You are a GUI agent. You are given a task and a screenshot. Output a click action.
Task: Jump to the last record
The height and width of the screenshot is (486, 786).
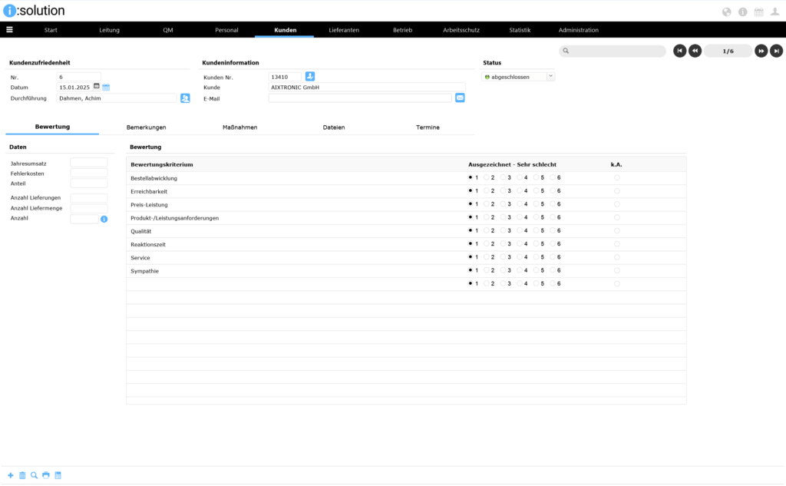tap(777, 51)
